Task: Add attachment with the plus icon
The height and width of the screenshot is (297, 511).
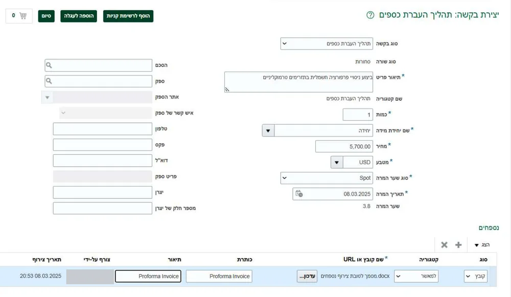Action: pos(458,245)
